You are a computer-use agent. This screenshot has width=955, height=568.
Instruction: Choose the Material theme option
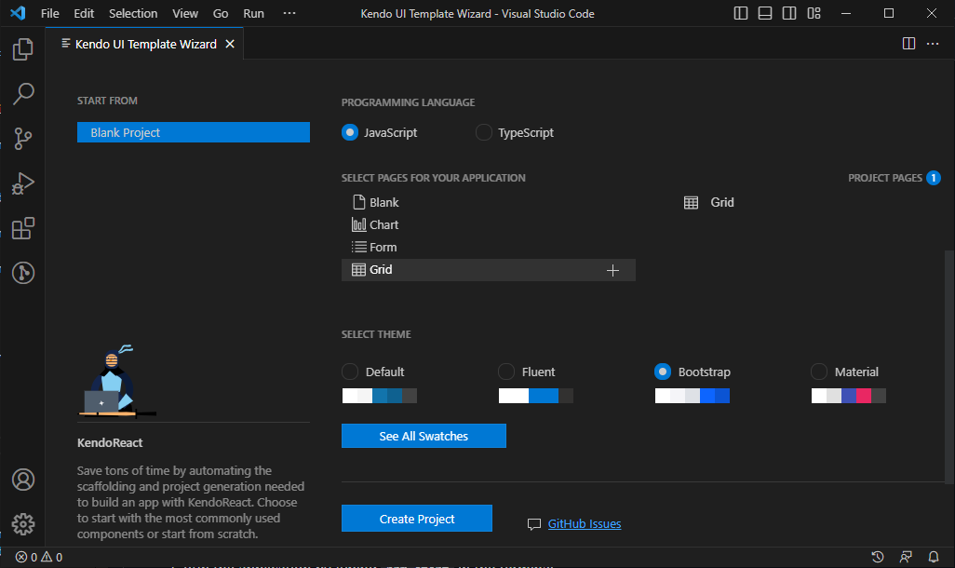819,371
